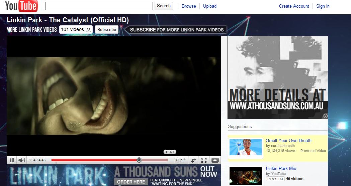The height and width of the screenshot is (186, 351).
Task: Click the YouTube logo
Action: pos(21,6)
